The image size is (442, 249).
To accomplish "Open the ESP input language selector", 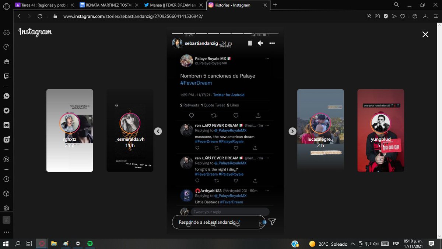I will tap(396, 244).
